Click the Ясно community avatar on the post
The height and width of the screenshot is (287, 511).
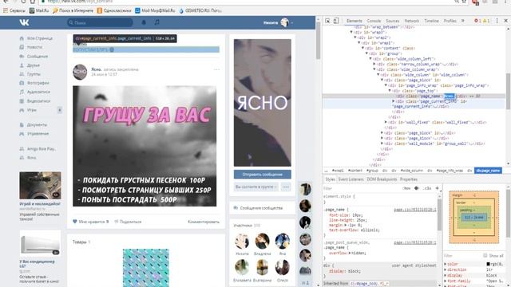80,72
